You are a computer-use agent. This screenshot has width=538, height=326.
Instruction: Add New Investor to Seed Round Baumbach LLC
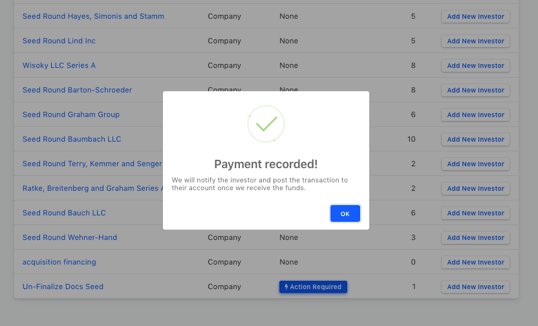coord(475,139)
